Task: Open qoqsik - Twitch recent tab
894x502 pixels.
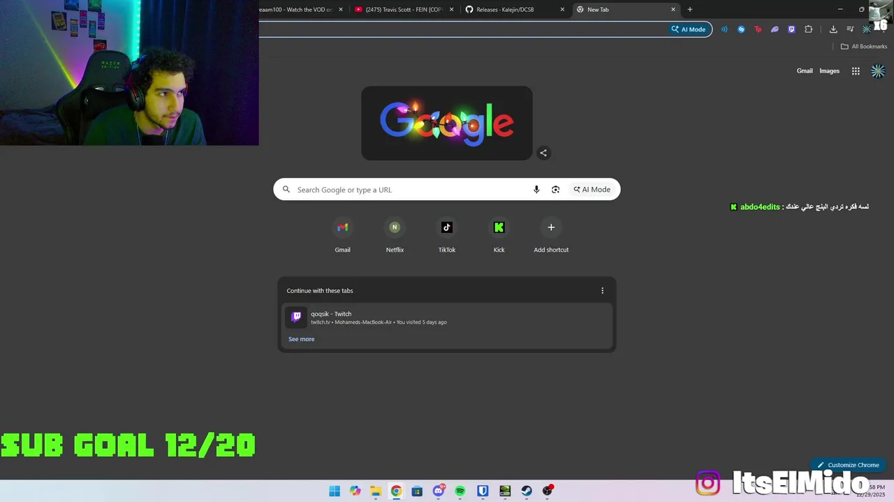Action: tap(447, 317)
